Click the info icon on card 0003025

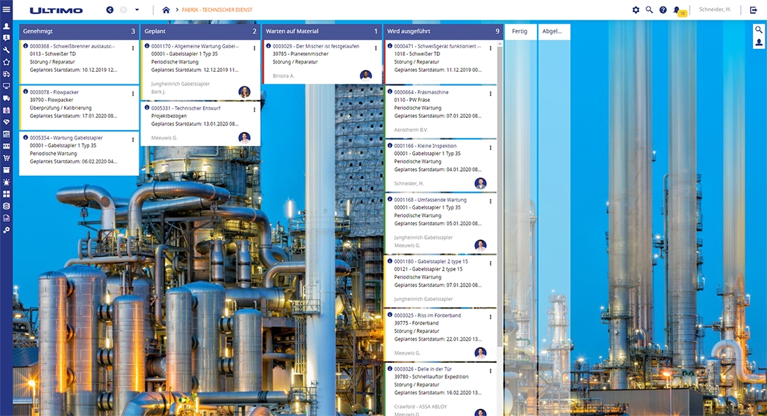(x=390, y=315)
